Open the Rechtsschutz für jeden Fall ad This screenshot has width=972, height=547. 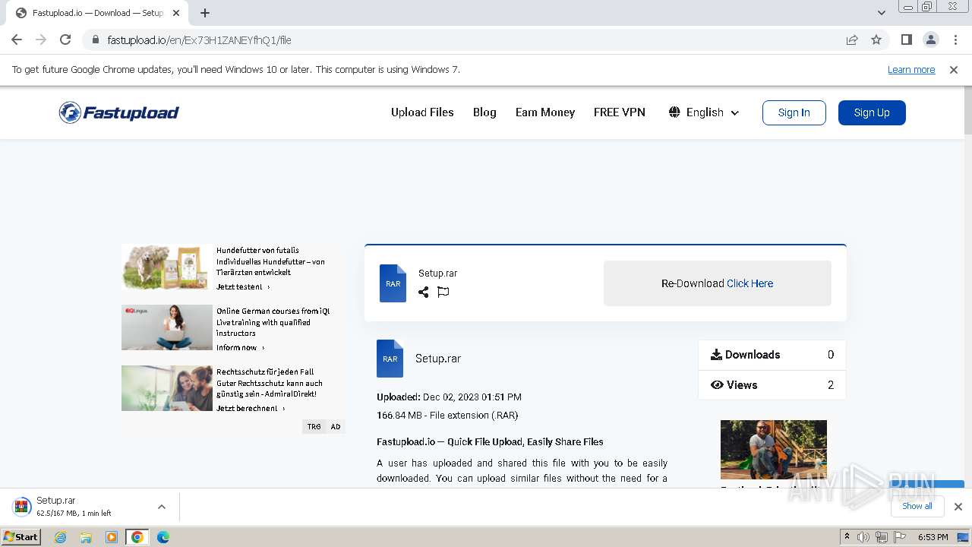(270, 383)
